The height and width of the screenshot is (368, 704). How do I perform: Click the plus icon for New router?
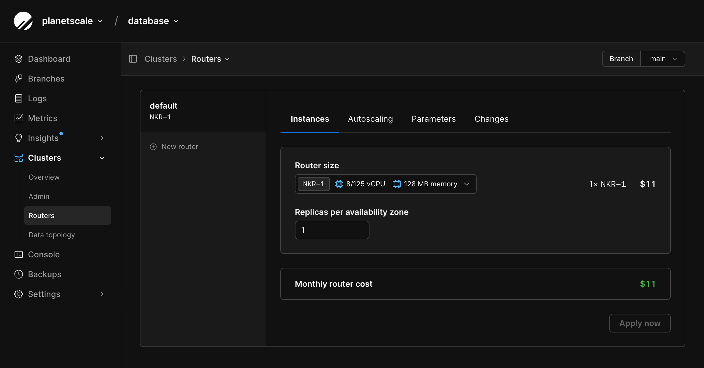click(153, 147)
